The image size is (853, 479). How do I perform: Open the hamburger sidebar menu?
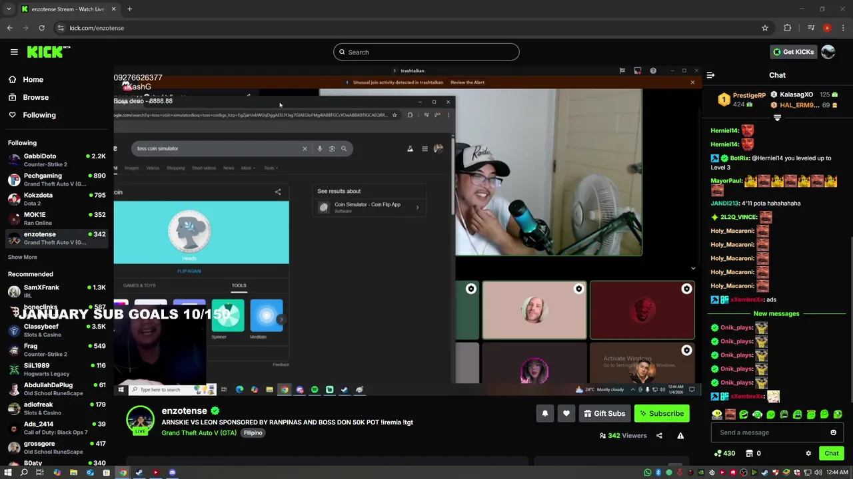pyautogui.click(x=14, y=52)
